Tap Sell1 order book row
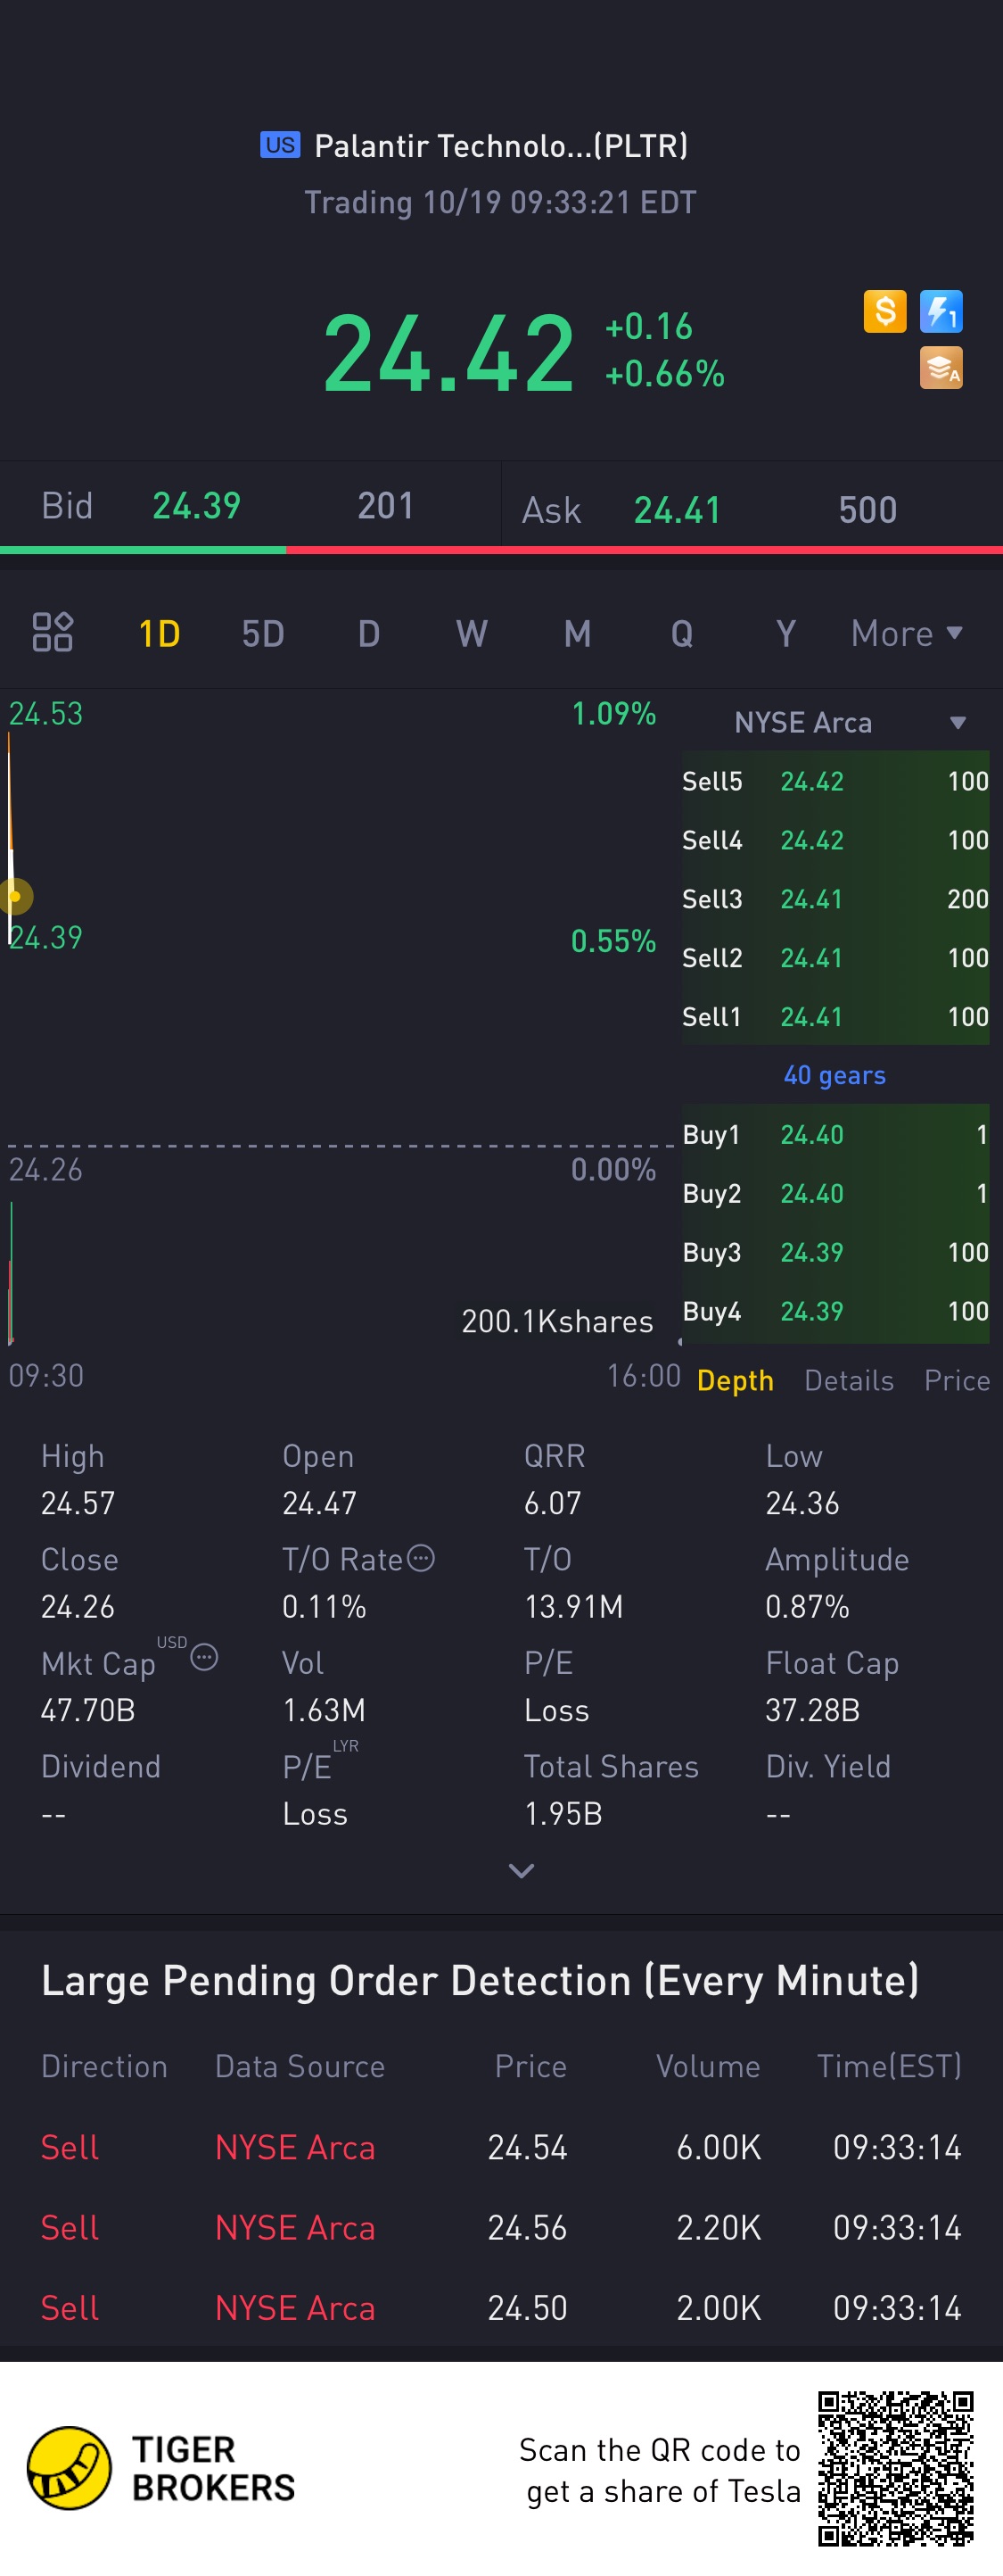The width and height of the screenshot is (1003, 2576). [x=835, y=1017]
